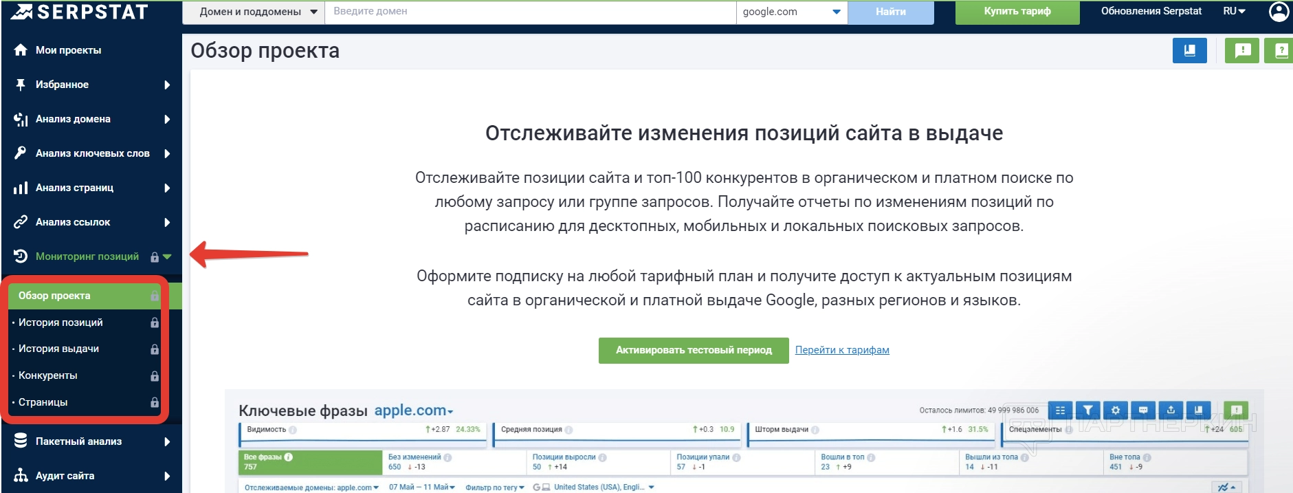Click the lock icon next to Конкуренты
Viewport: 1293px width, 493px height.
pos(155,376)
